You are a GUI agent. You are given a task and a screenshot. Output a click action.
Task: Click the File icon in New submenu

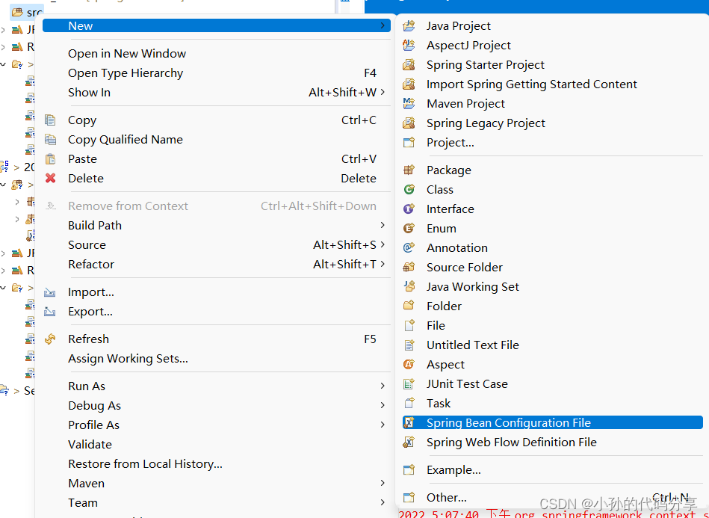click(x=409, y=326)
